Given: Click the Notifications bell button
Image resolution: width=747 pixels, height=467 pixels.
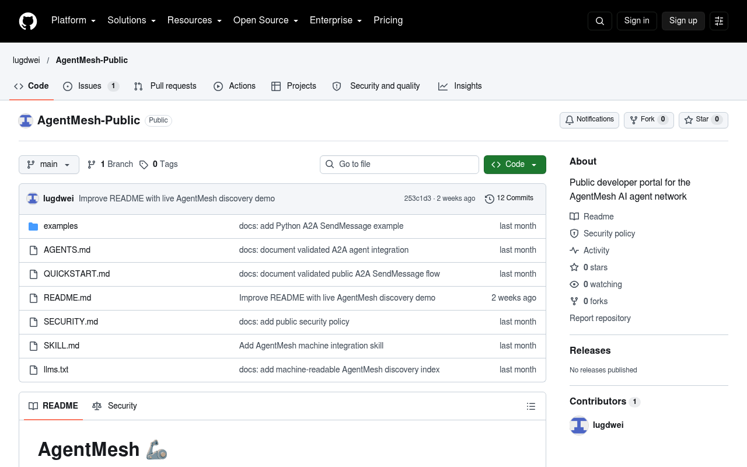Looking at the screenshot, I should tap(589, 120).
